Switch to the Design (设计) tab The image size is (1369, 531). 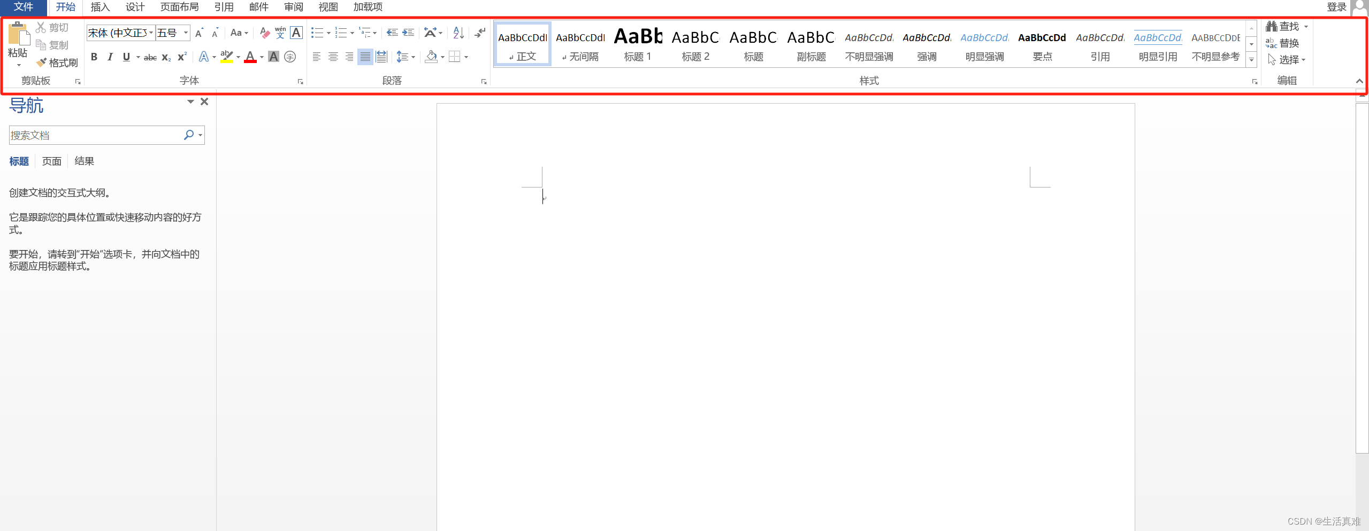click(x=135, y=7)
